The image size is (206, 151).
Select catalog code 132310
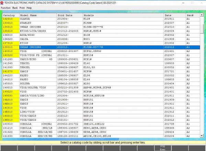point(11,19)
